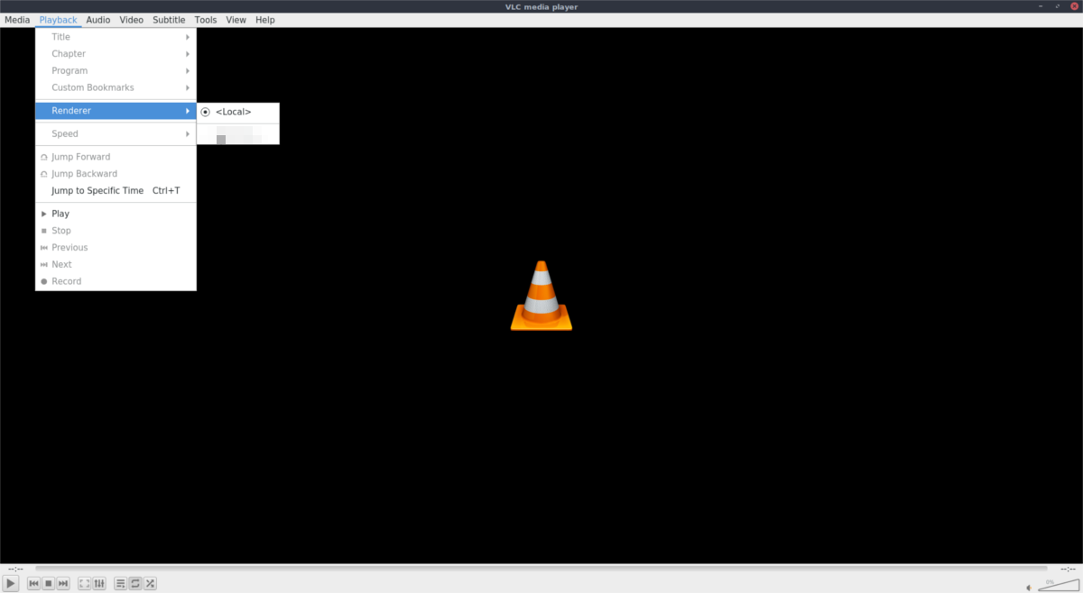
Task: Set volume on the triangular volume slider
Action: pyautogui.click(x=1057, y=585)
